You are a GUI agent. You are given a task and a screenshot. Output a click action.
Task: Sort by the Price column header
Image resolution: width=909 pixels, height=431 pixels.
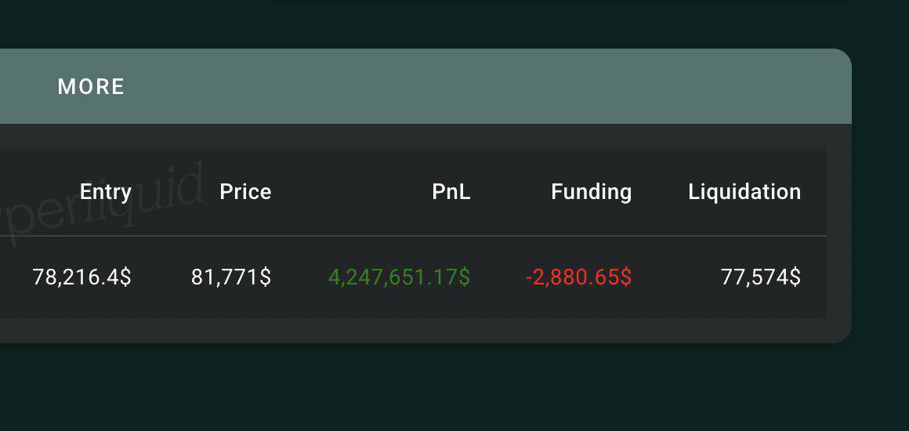[245, 192]
